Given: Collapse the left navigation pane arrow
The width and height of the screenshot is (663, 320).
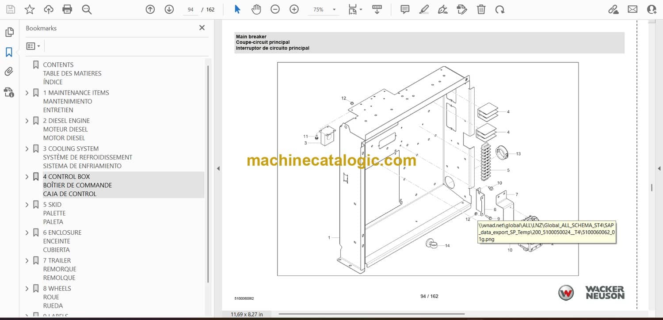Looking at the screenshot, I should tap(217, 168).
